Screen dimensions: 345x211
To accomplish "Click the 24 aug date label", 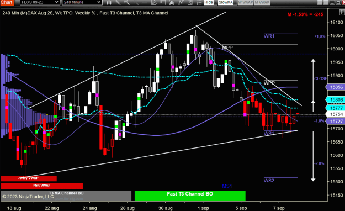I will coord(89,208).
